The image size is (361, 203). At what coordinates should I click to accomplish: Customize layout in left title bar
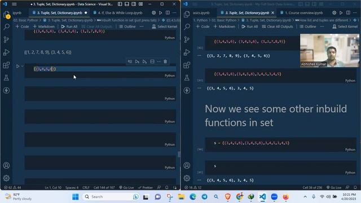[x=140, y=4]
